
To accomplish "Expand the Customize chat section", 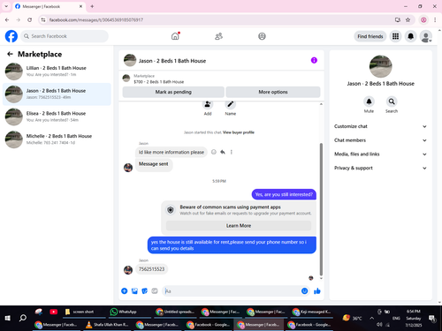I will coord(380,126).
